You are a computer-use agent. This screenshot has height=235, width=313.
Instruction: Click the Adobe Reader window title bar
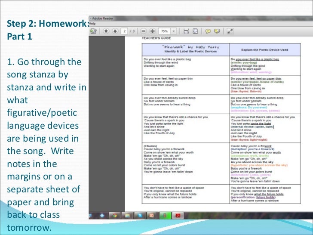(x=201, y=19)
